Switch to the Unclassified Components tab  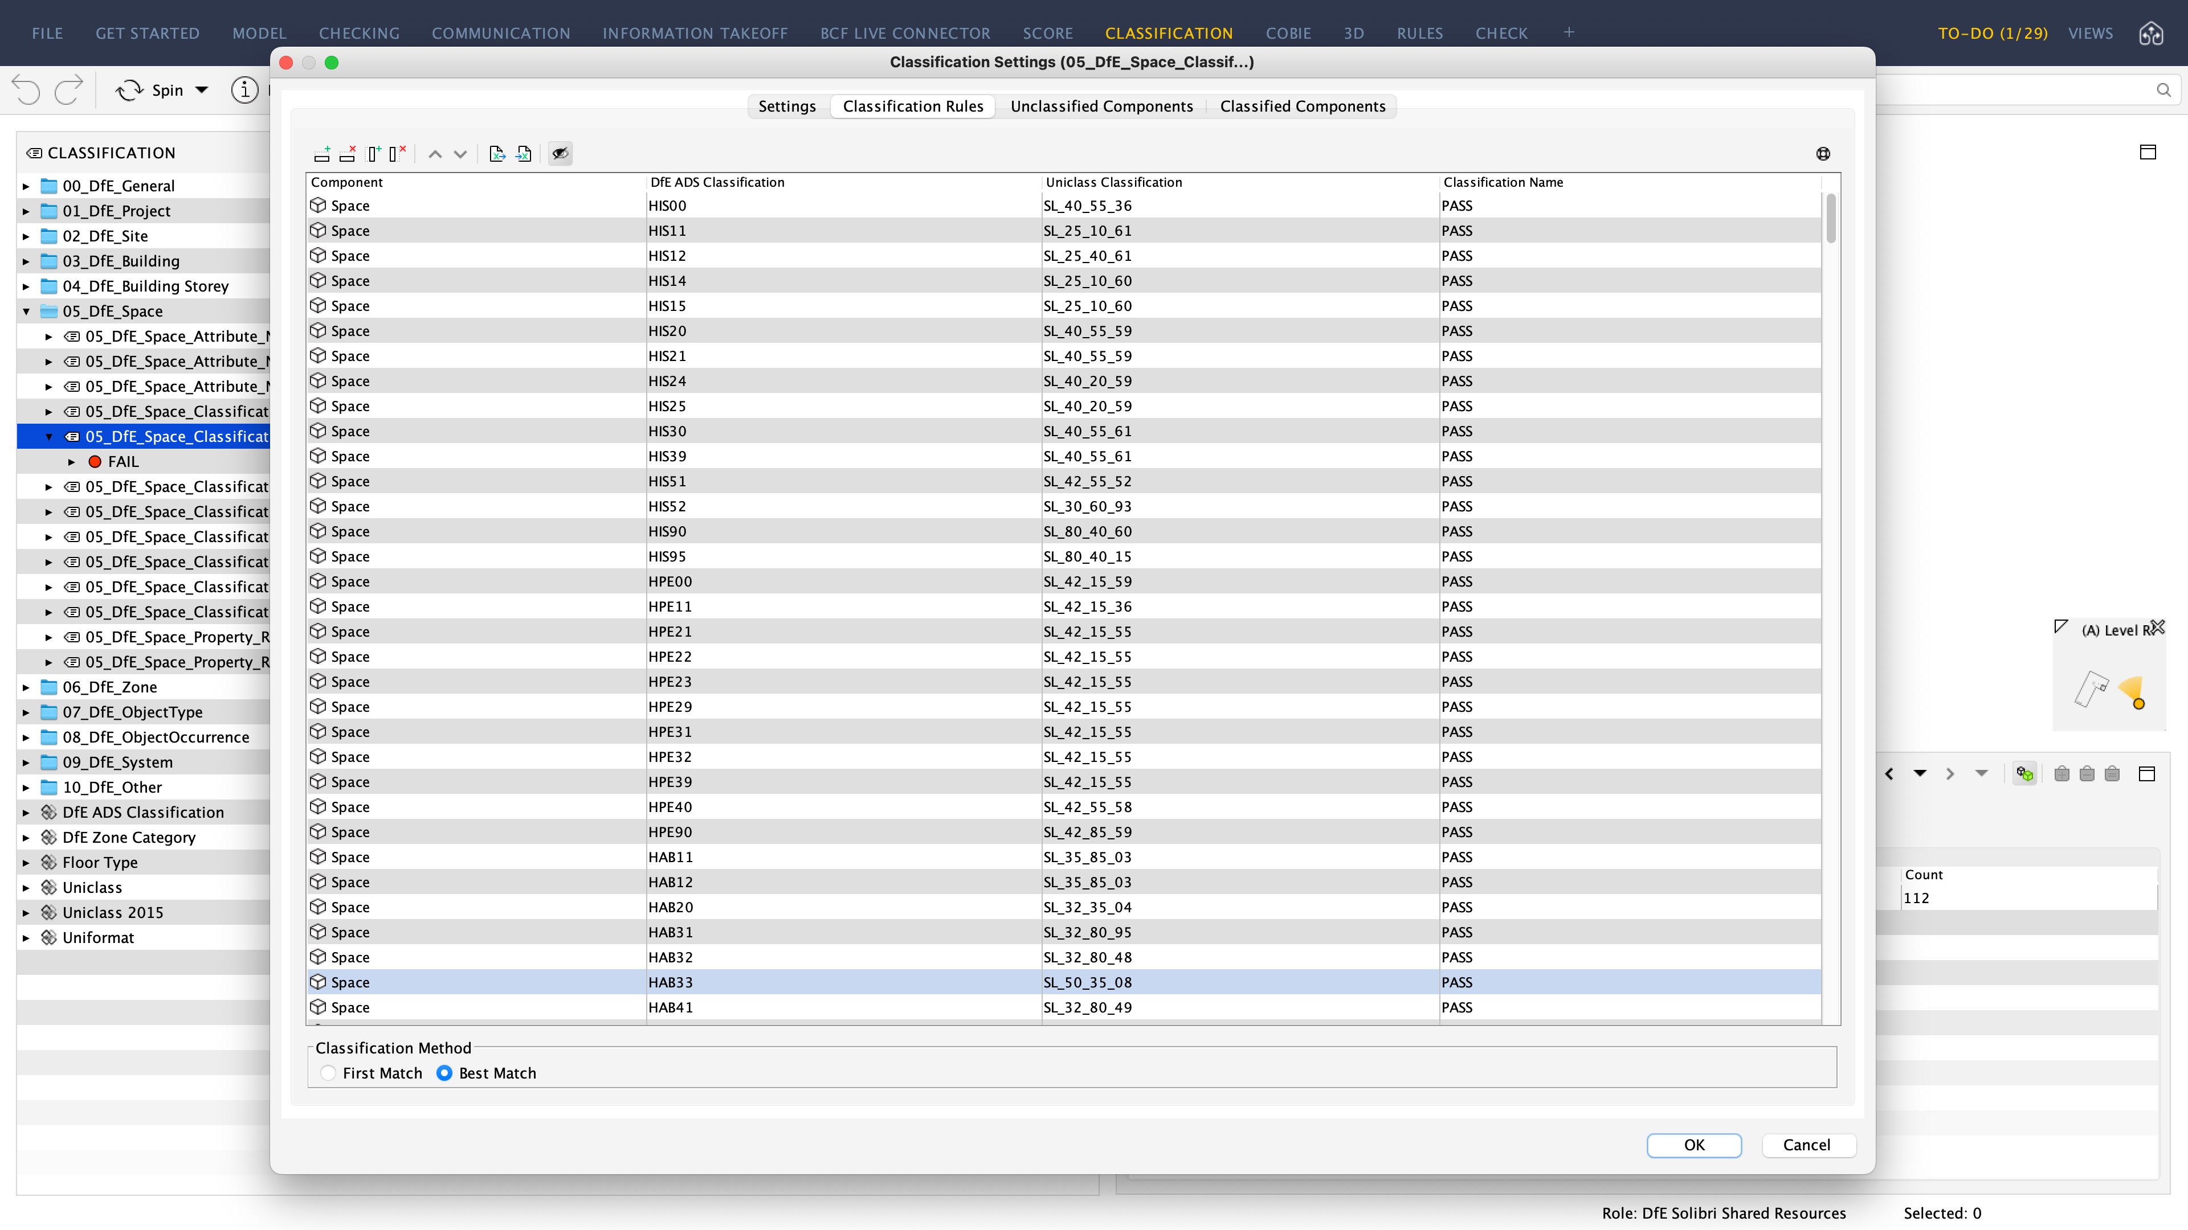coord(1101,106)
